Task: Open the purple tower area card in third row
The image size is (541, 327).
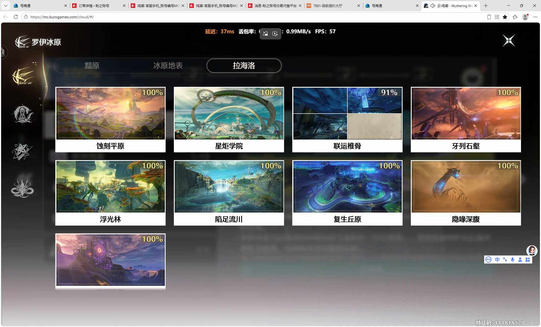Action: (110, 261)
